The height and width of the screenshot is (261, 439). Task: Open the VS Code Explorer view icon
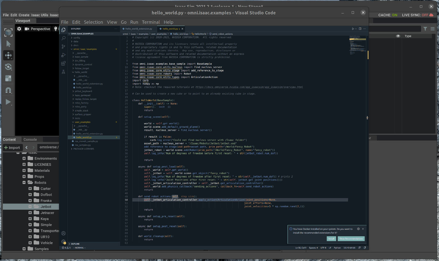63,30
